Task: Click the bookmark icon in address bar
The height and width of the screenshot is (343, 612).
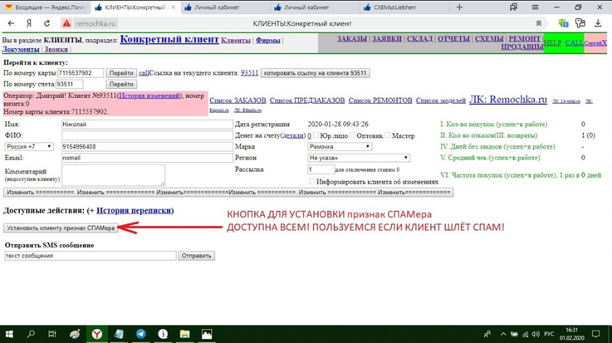Action: pyautogui.click(x=539, y=23)
